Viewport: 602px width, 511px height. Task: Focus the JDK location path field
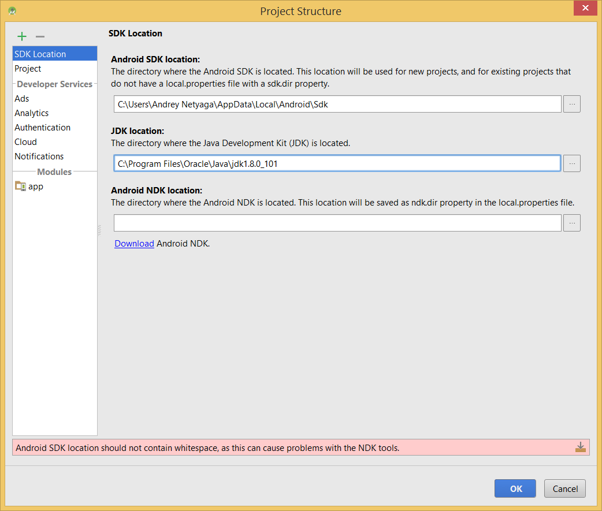(337, 163)
